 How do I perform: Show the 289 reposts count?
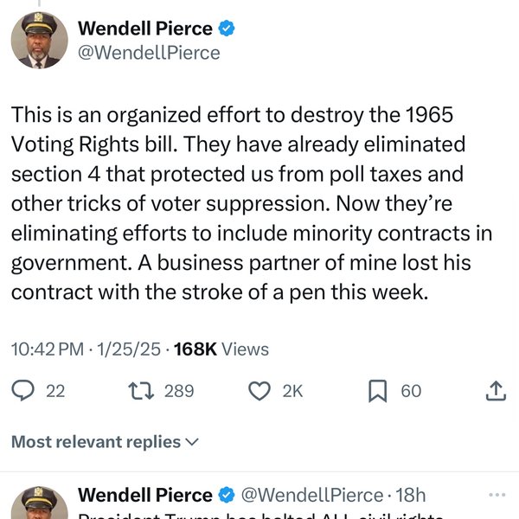(179, 391)
